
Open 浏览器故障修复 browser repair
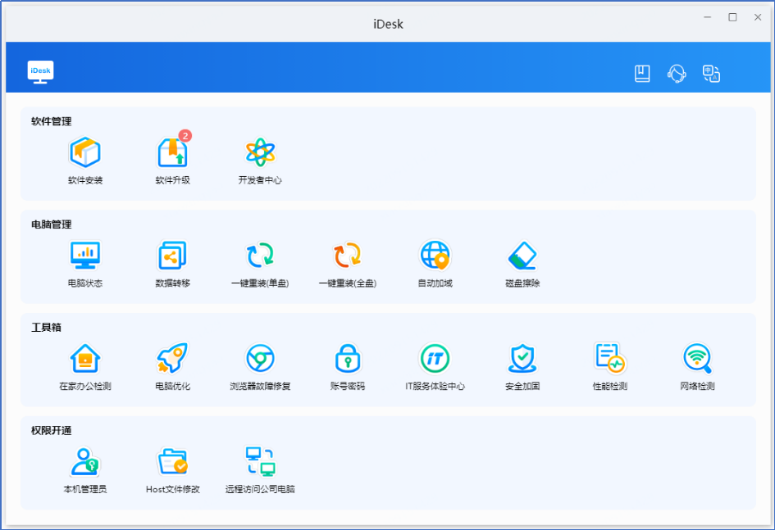[x=260, y=358]
